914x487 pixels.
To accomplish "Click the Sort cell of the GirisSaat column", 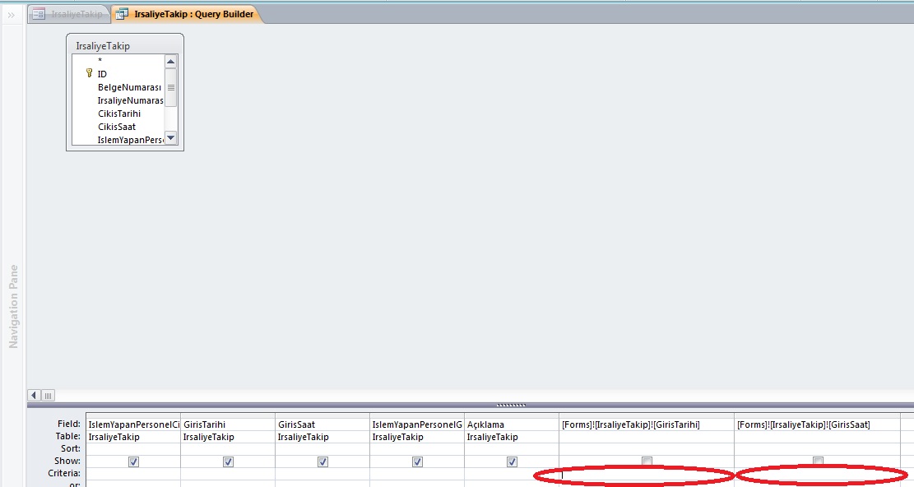I will coord(322,449).
